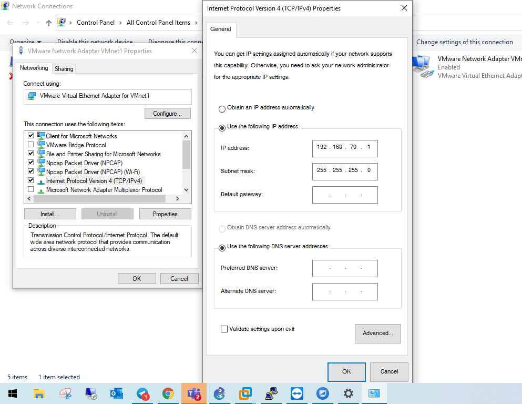The height and width of the screenshot is (404, 522).
Task: Click All Control Panel Items breadcrumb
Action: tap(158, 23)
